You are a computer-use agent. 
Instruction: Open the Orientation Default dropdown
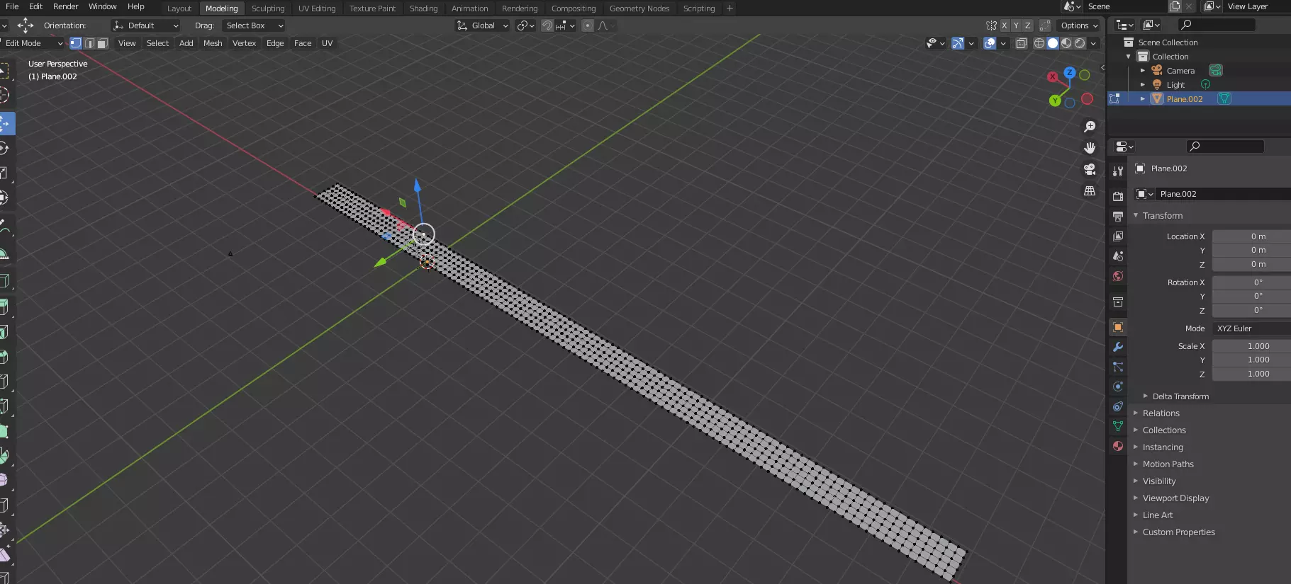point(146,25)
